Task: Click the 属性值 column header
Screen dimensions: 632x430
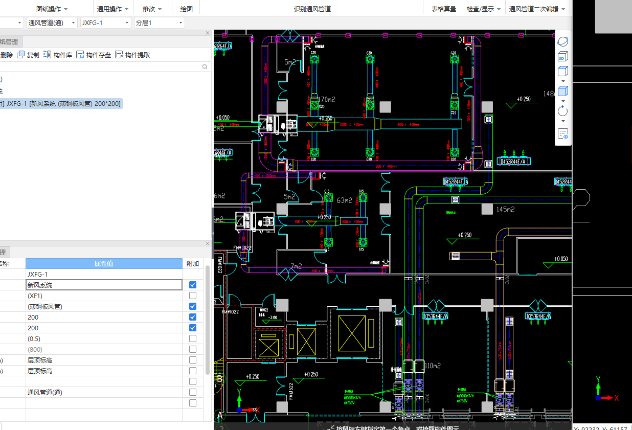Action: click(104, 263)
